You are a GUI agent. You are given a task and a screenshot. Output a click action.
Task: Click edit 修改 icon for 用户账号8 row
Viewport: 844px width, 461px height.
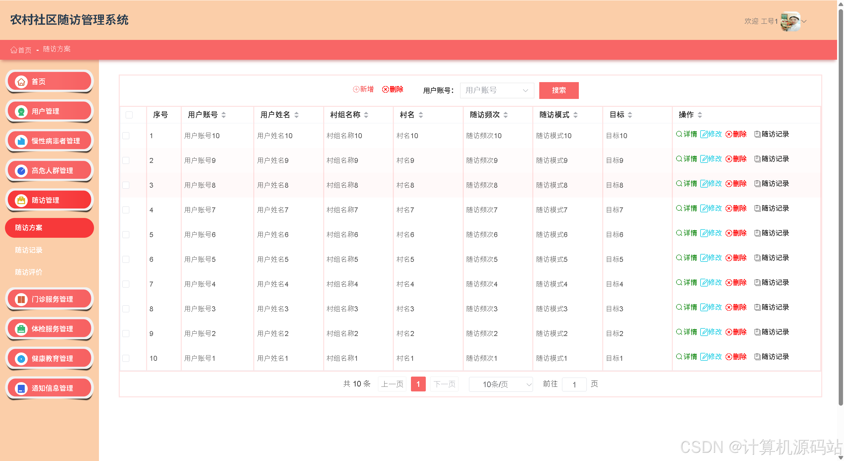coord(704,183)
